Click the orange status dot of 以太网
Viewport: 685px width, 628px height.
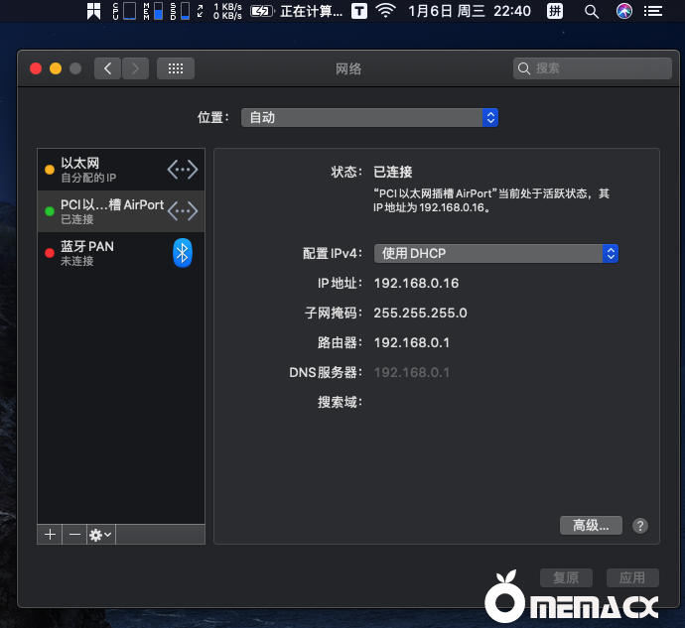pos(50,170)
